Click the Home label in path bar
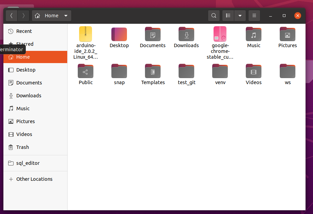This screenshot has height=214, width=313. point(52,16)
